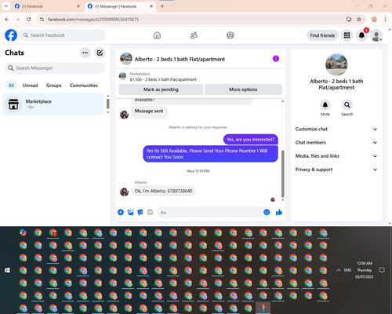The image size is (392, 314).
Task: Open the $1,100 2 beds listing thumbnail
Action: coord(122,76)
